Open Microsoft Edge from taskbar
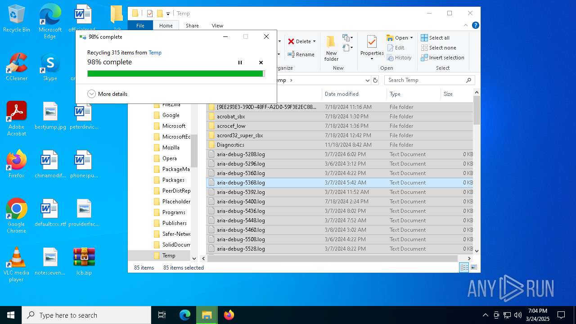 pyautogui.click(x=185, y=315)
